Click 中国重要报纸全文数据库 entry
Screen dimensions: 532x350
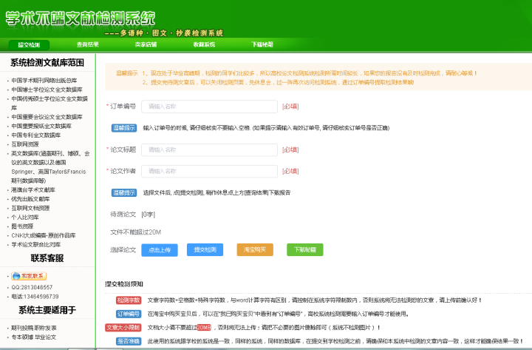coord(41,126)
